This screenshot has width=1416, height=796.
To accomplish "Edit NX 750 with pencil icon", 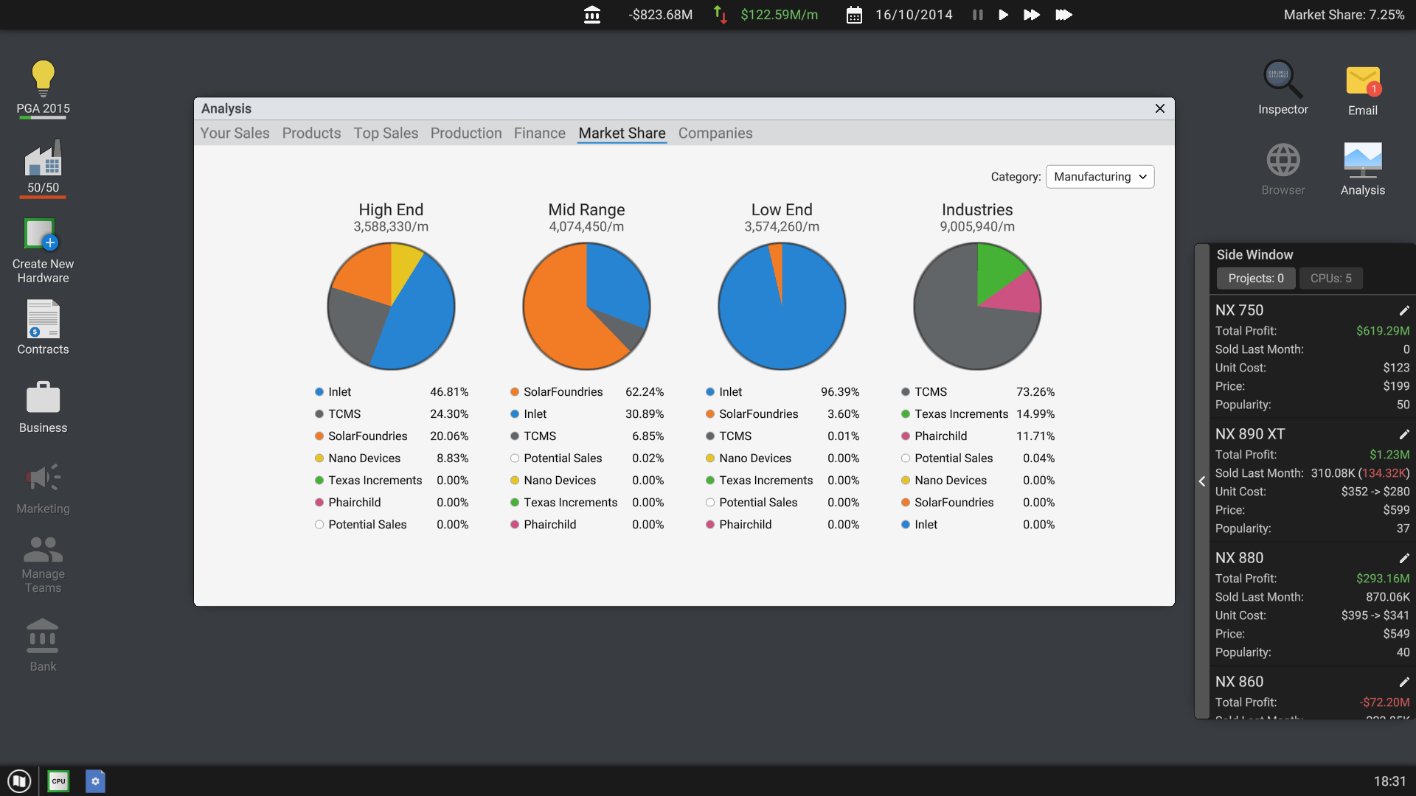I will pyautogui.click(x=1404, y=311).
